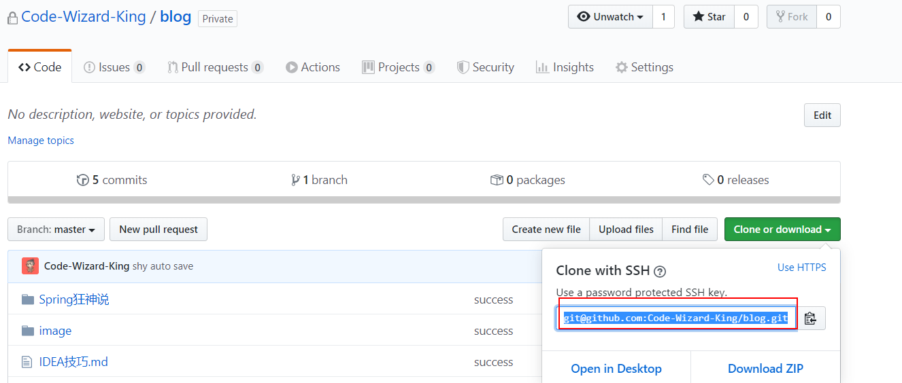The image size is (902, 383).
Task: Open the blog repository name link
Action: (176, 17)
